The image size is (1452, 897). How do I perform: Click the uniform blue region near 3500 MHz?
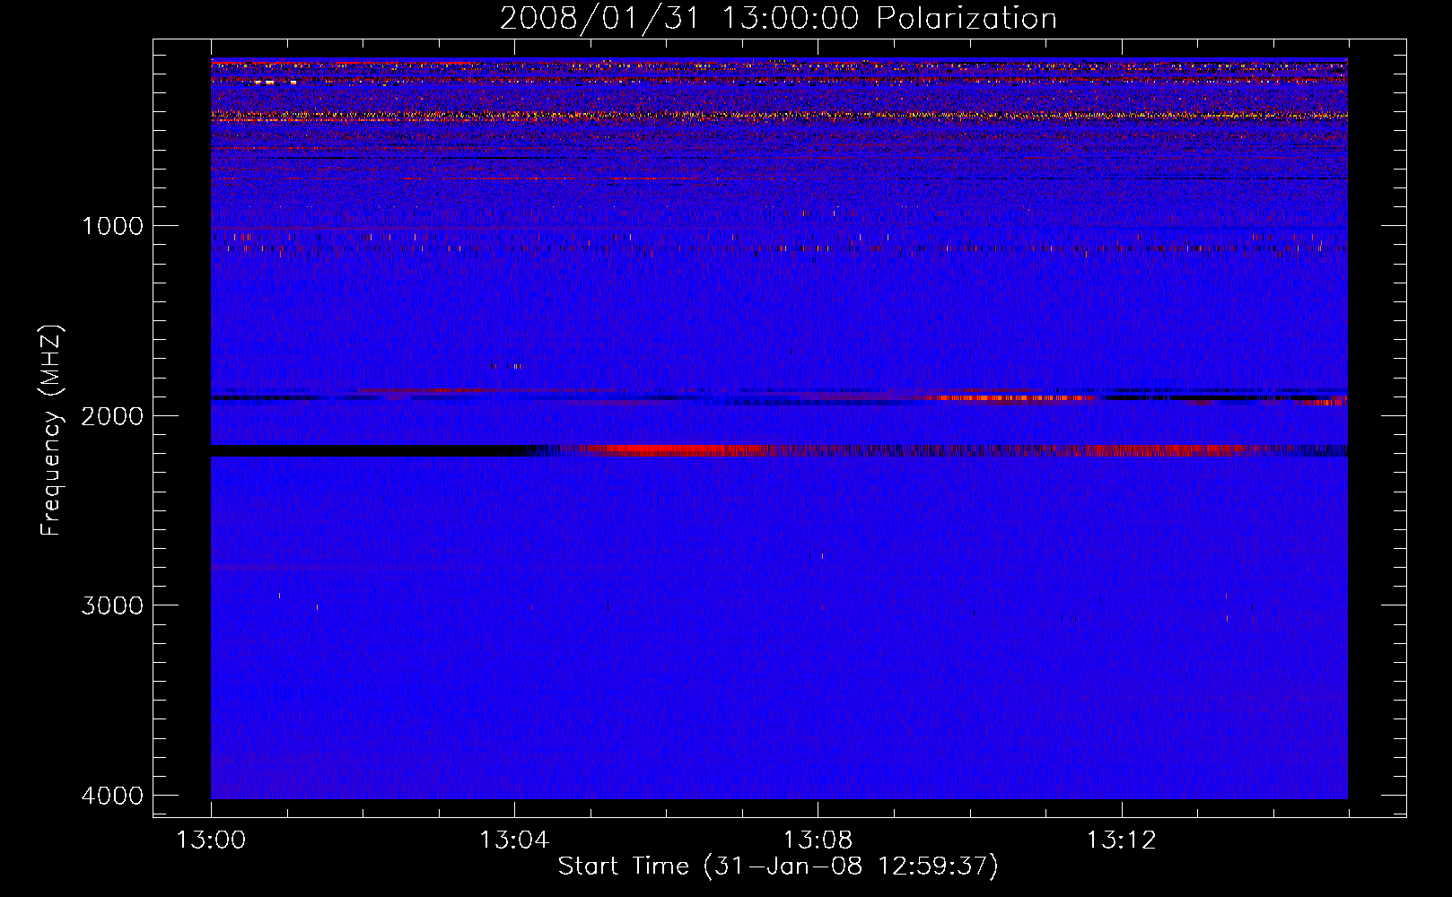coord(779,700)
